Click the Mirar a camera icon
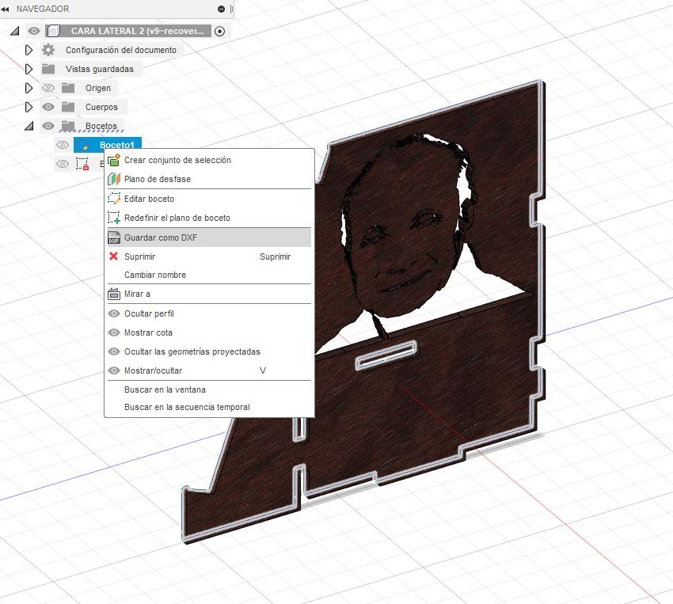Screen dimensions: 673x604 pyautogui.click(x=114, y=294)
